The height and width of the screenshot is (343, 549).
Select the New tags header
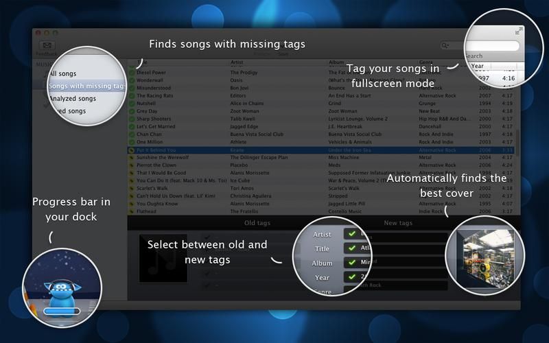[x=398, y=223]
